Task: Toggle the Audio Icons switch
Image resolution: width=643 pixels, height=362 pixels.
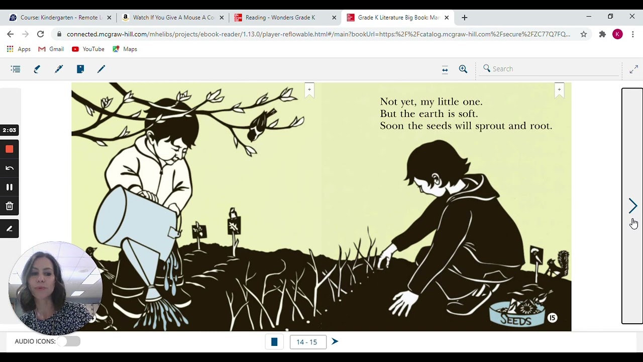Action: click(68, 341)
